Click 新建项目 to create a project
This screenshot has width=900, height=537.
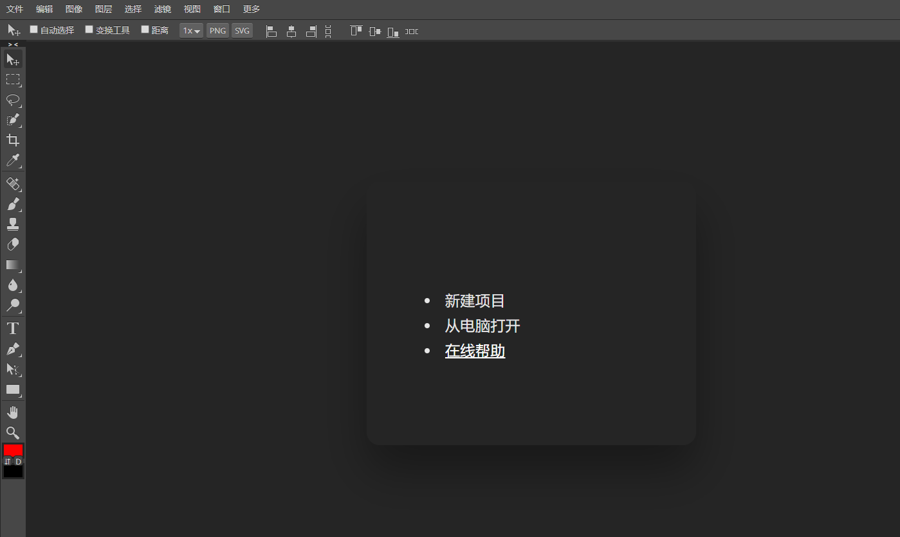(475, 301)
